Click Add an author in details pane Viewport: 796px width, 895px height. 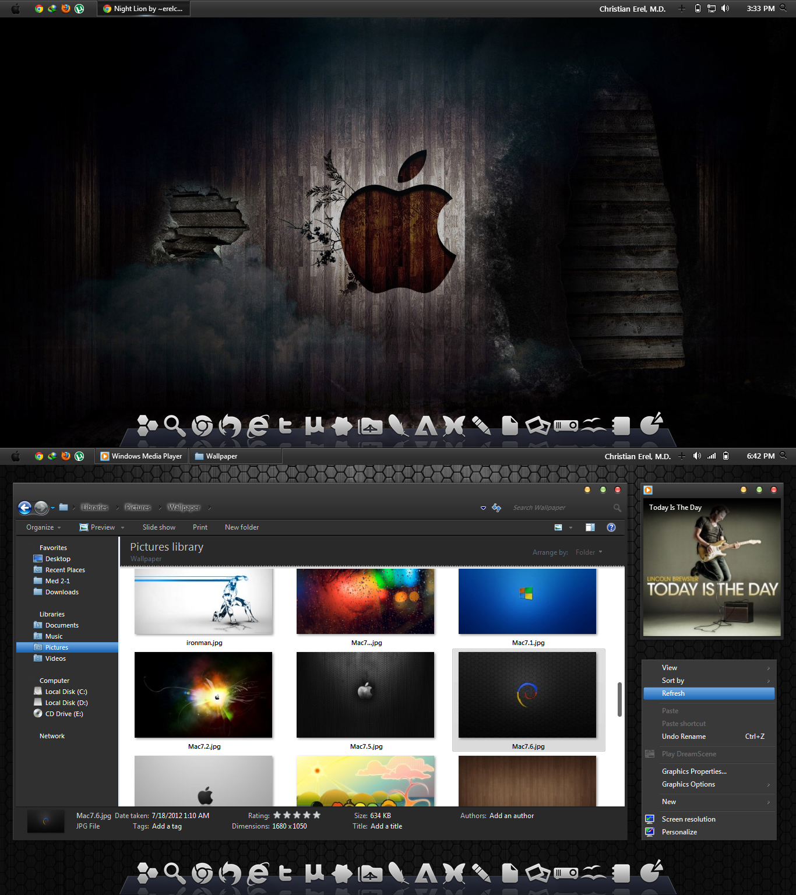tap(512, 816)
